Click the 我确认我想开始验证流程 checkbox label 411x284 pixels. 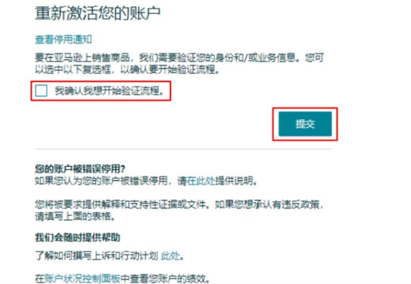coord(109,91)
